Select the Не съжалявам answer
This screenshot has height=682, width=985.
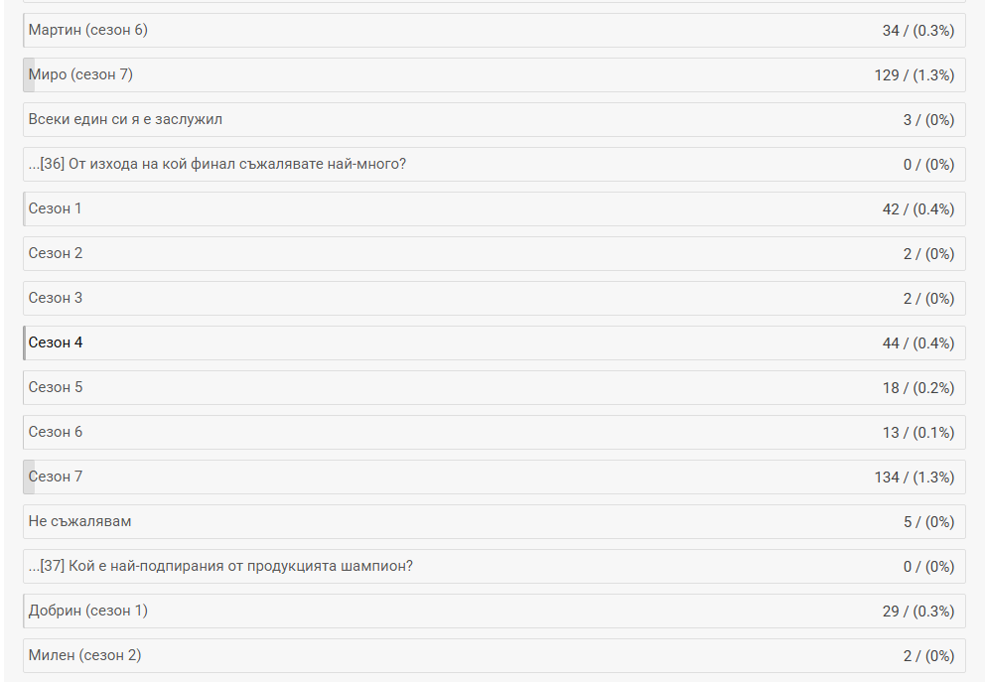click(79, 521)
